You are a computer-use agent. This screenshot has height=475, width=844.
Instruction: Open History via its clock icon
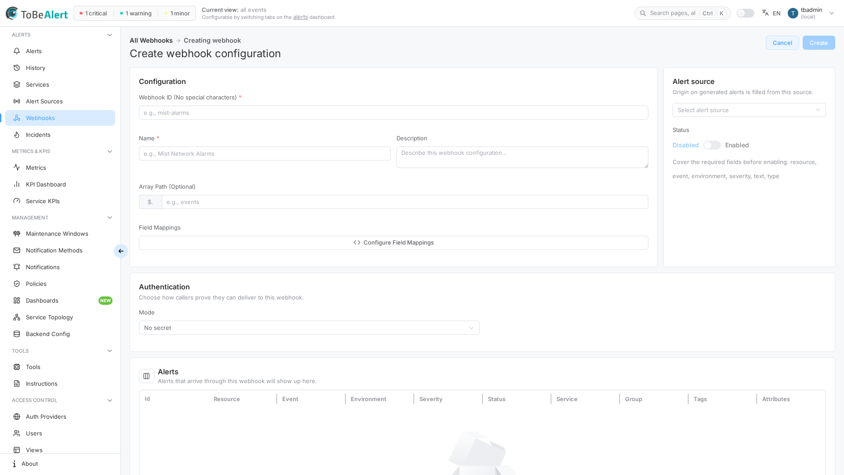[x=17, y=68]
